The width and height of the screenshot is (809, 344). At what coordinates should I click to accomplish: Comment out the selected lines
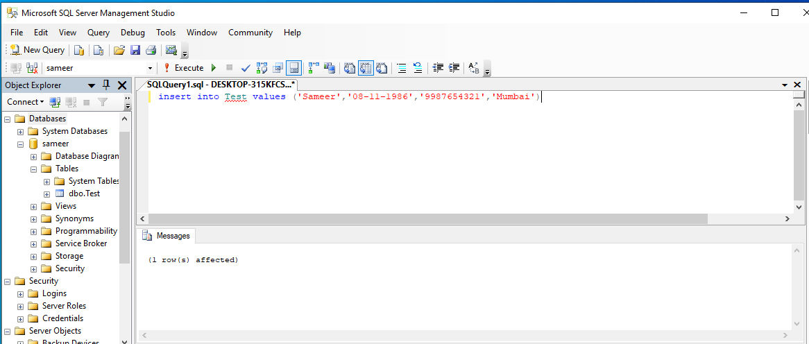tap(402, 67)
